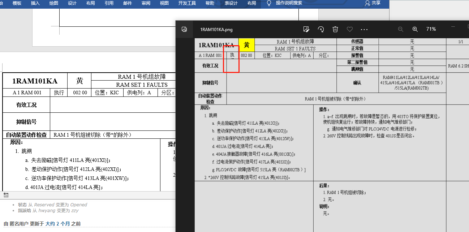This screenshot has width=469, height=232.
Task: Rotate the 1RAM101KA.png image
Action: click(x=321, y=29)
